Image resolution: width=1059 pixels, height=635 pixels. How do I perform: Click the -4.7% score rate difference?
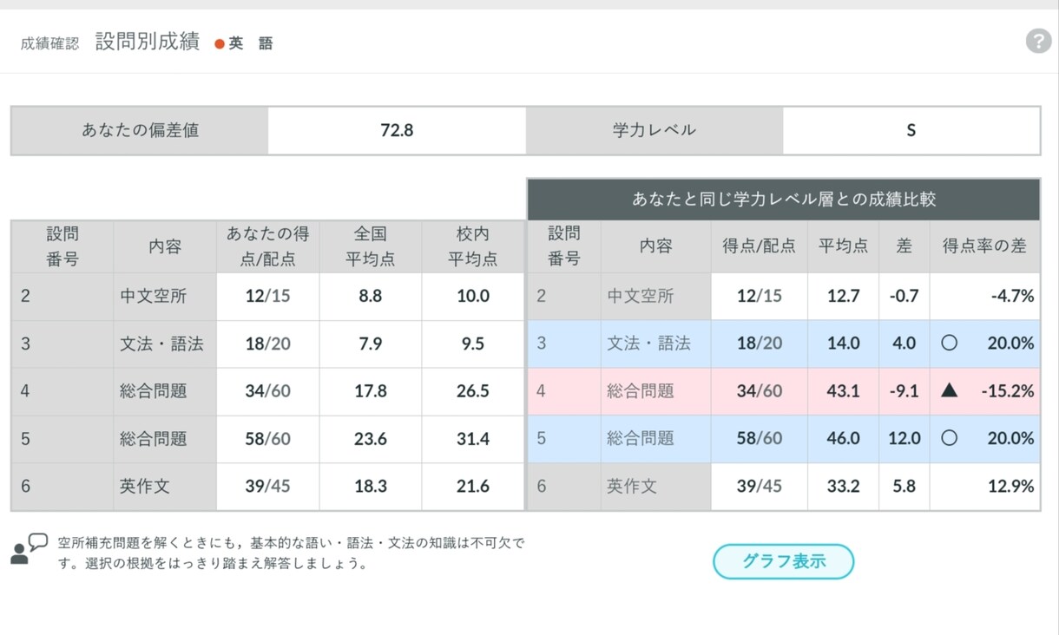pyautogui.click(x=1012, y=296)
